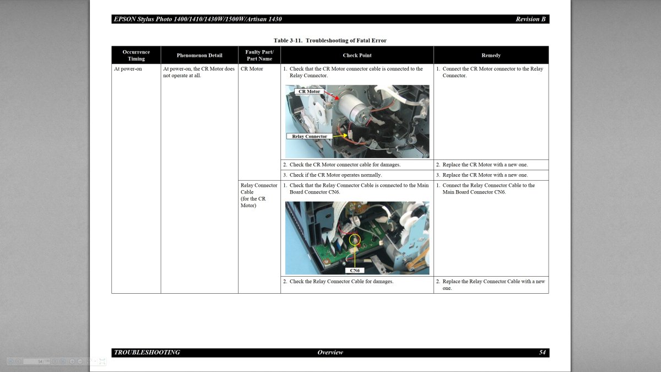Click the page number field showing 54
This screenshot has height=372, width=661.
(x=36, y=361)
